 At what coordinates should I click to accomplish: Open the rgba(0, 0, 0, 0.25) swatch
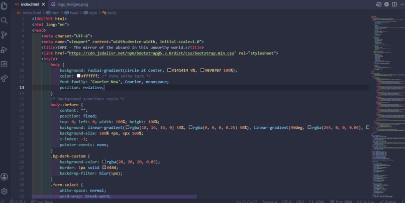[x=190, y=127]
